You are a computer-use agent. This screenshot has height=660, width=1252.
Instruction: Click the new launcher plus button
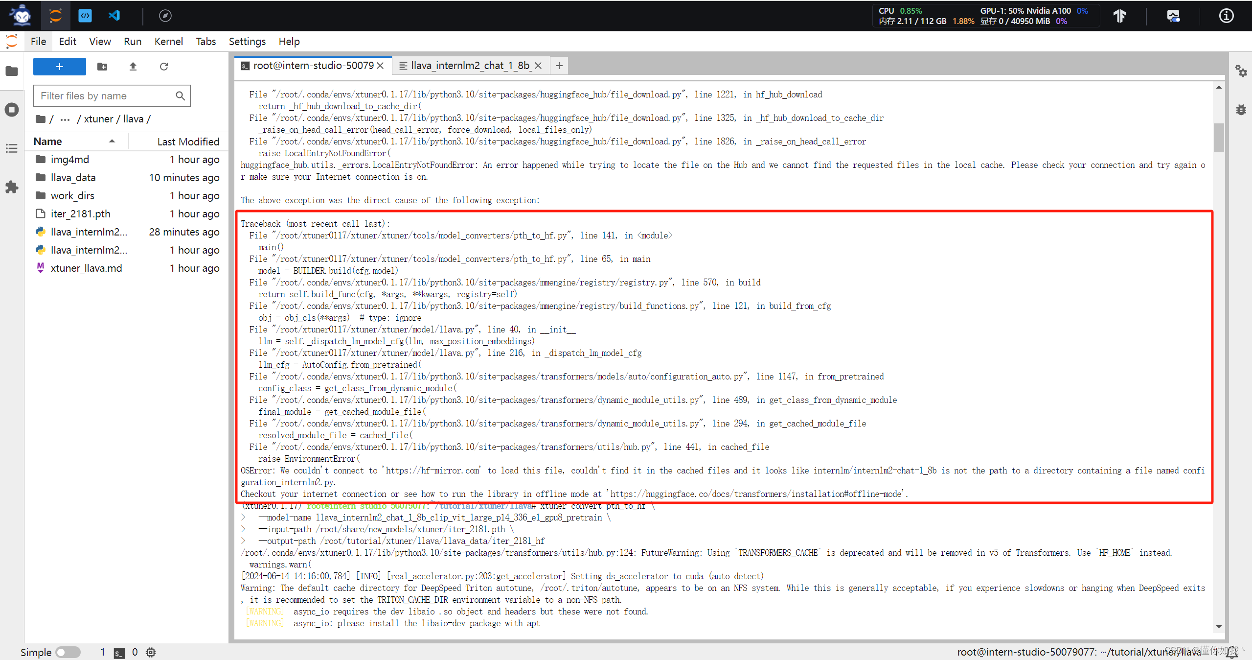point(60,66)
